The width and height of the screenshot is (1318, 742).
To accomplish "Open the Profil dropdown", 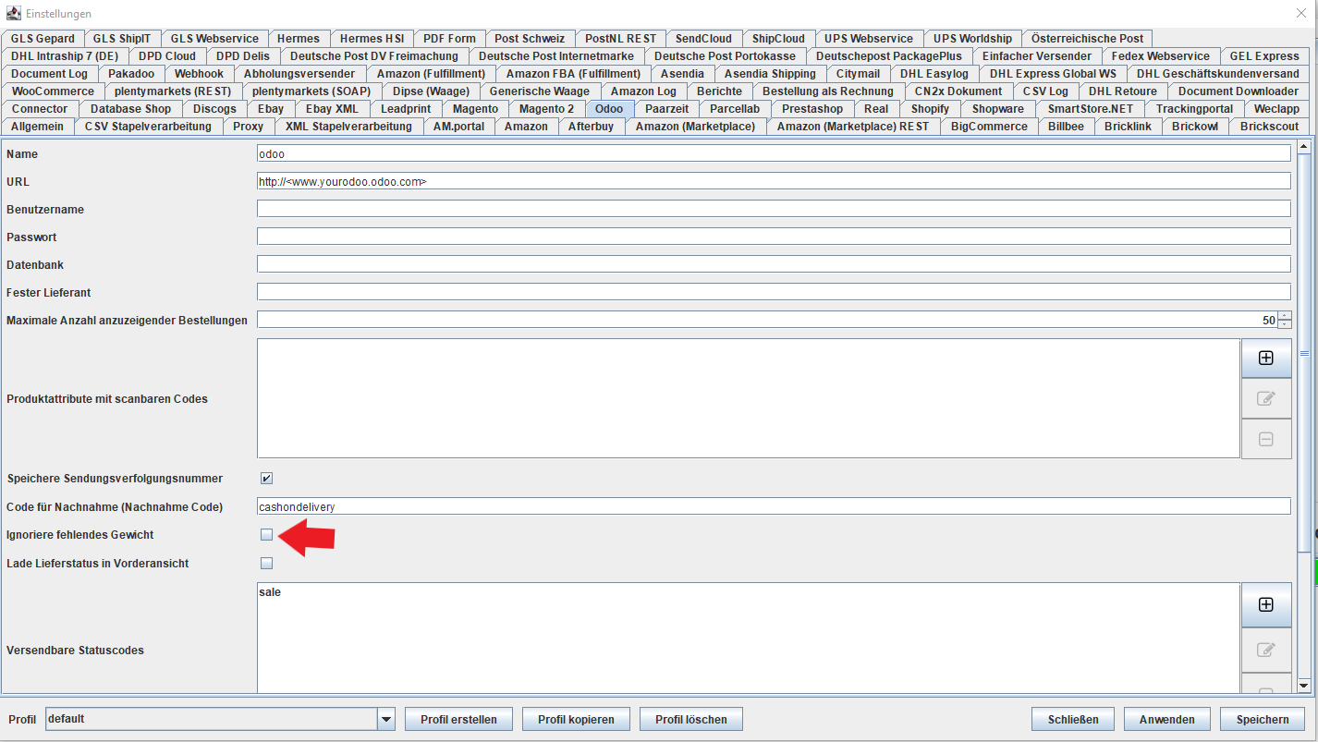I will 386,719.
